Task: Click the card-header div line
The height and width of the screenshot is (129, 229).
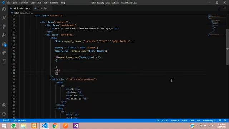Action: 61,25
